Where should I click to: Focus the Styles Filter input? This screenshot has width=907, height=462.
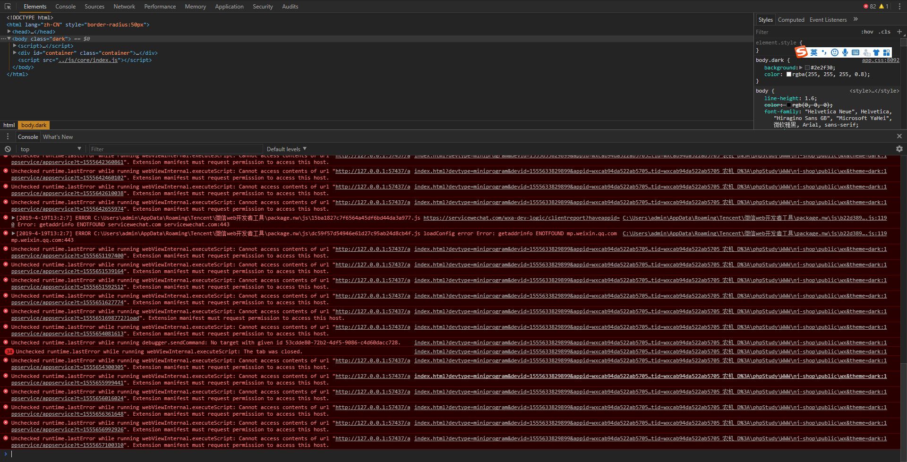(x=805, y=32)
